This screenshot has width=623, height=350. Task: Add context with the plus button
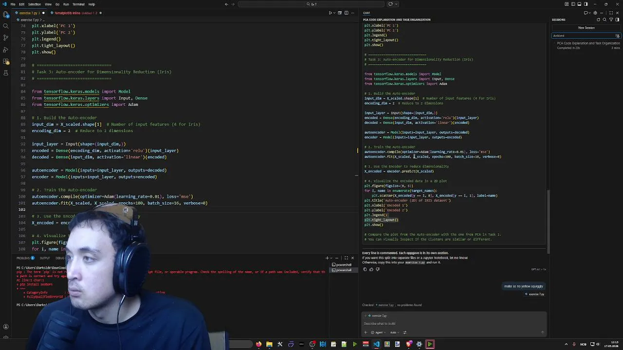tap(366, 332)
